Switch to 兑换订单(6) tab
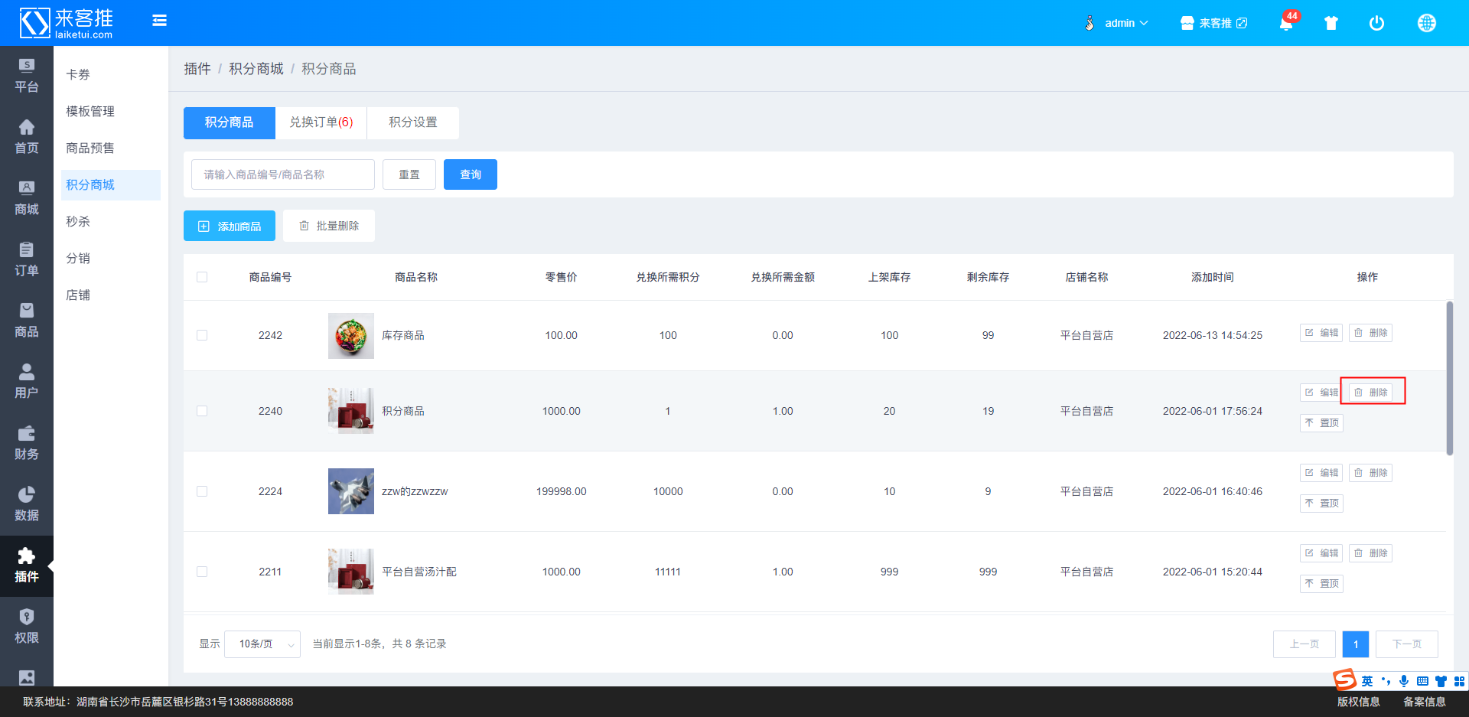 (321, 122)
